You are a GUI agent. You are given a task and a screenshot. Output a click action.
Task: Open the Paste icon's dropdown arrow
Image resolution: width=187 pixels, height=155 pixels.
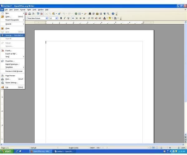coord(56,14)
